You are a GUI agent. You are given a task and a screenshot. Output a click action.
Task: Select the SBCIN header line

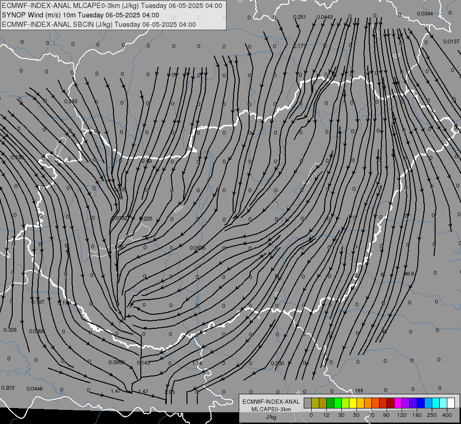point(99,24)
